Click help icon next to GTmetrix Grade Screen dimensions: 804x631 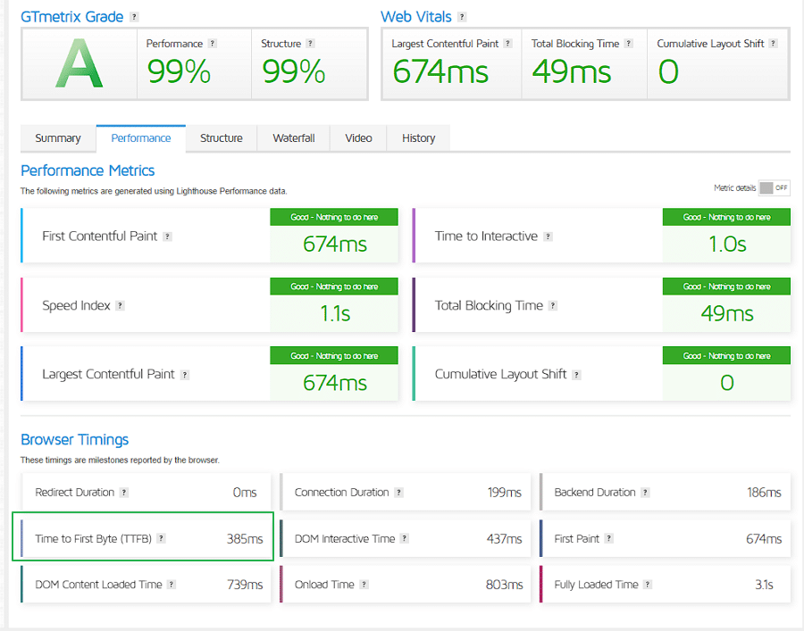pyautogui.click(x=134, y=17)
